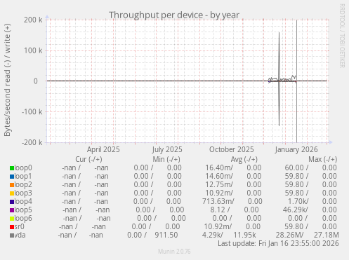Screen dimensions: 349x260
Task: Click the y-axis title 'Bytes/second read (-) / write (+)'
Action: point(7,80)
